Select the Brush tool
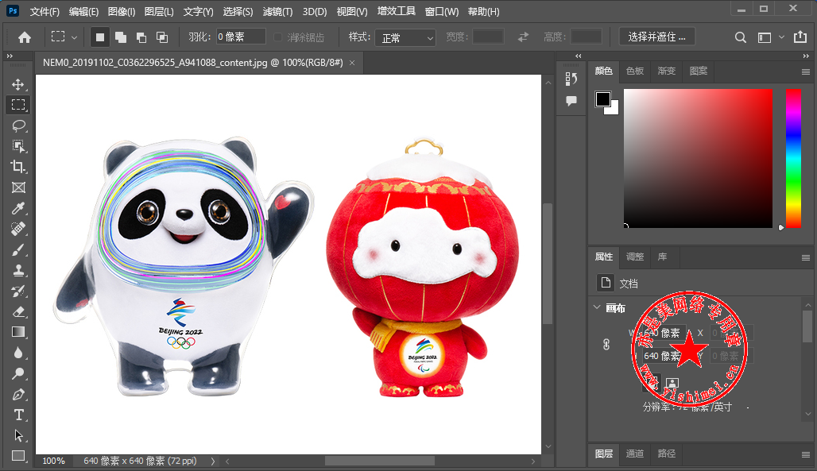Screen dimensions: 817x471 click(18, 249)
